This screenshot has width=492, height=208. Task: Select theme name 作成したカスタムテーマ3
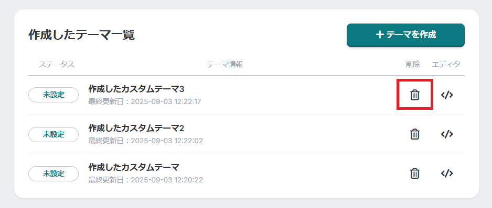(136, 89)
